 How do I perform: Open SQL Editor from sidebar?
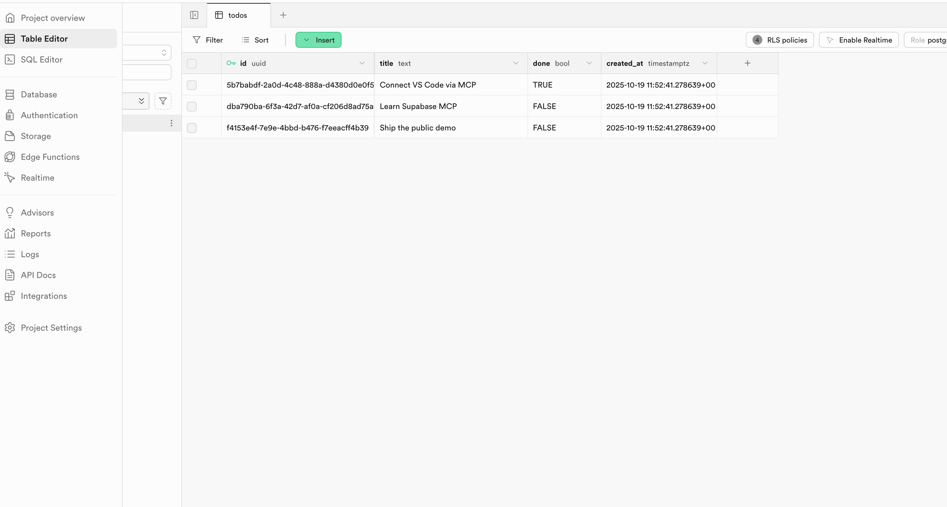[x=42, y=59]
